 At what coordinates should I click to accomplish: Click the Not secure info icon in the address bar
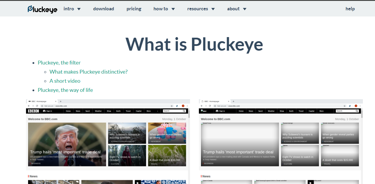(x=42, y=106)
